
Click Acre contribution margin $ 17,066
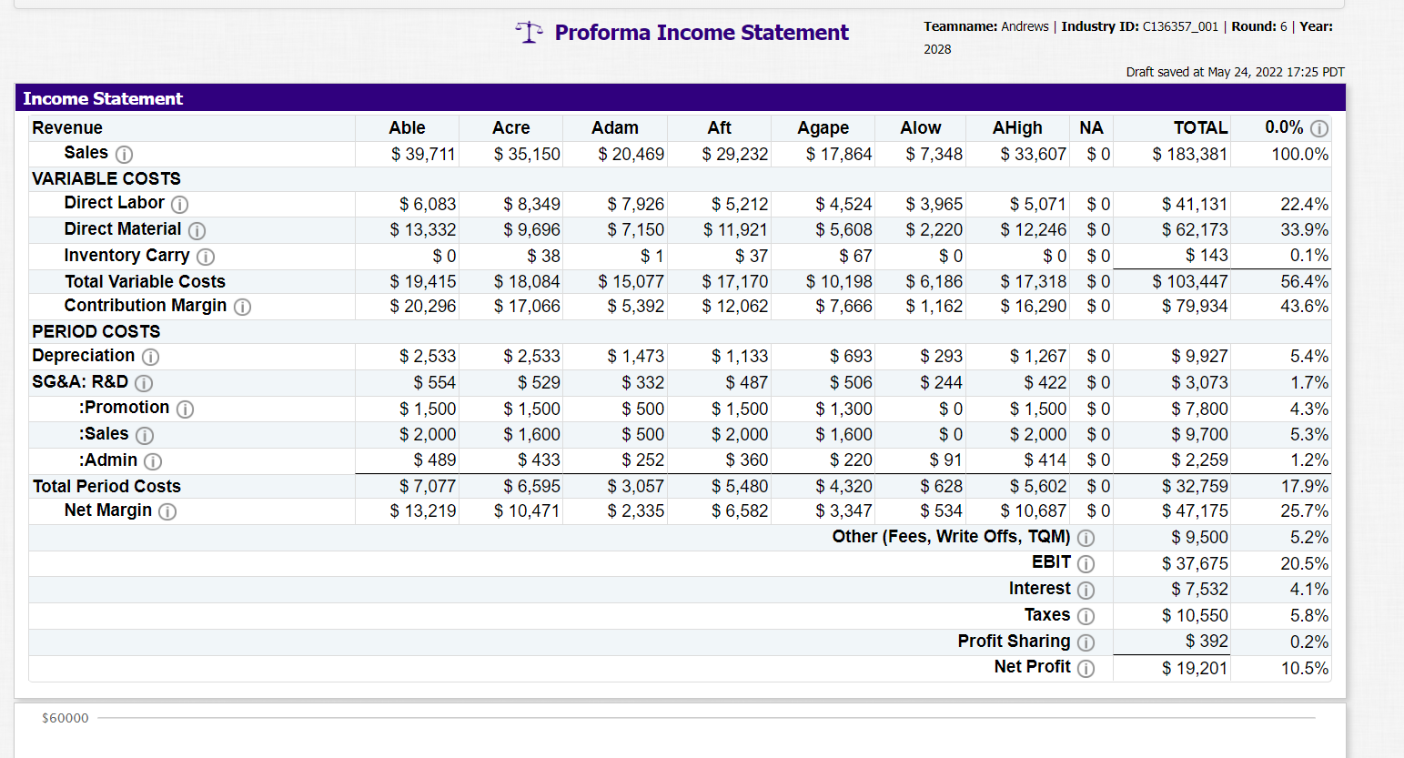527,306
